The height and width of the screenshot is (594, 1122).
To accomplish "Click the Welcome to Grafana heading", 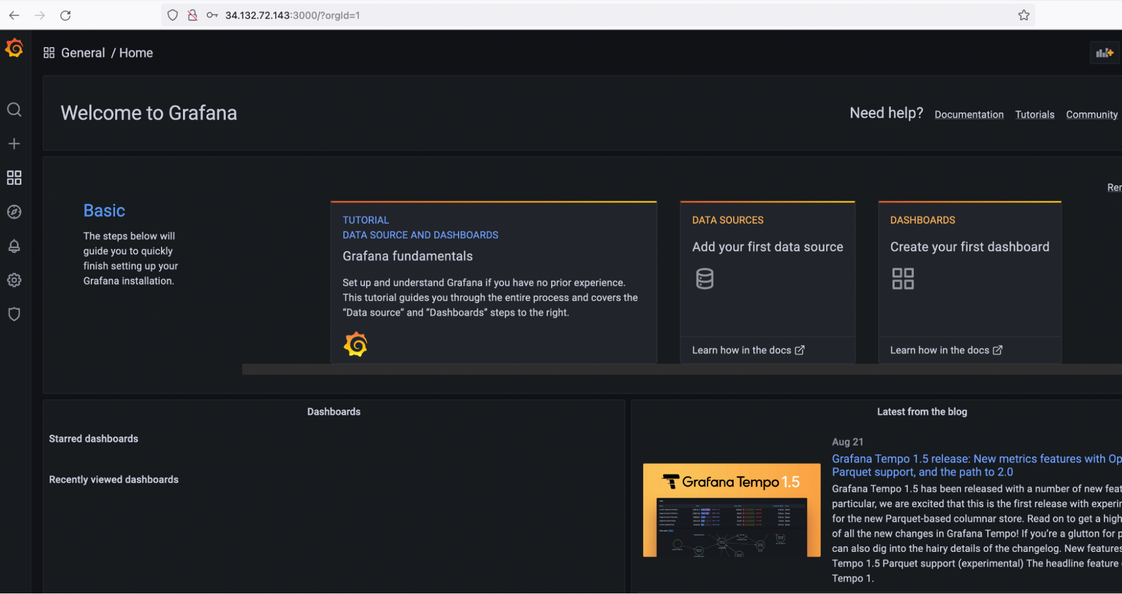I will tap(149, 113).
